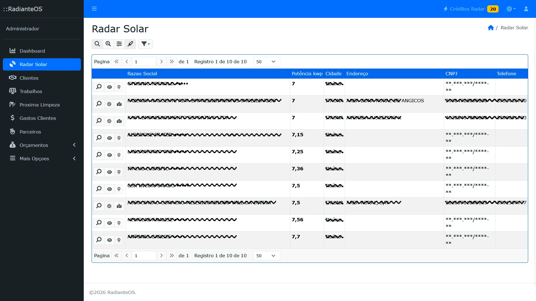Image resolution: width=536 pixels, height=301 pixels.
Task: Open the funnel filter dropdown
Action: pos(145,44)
